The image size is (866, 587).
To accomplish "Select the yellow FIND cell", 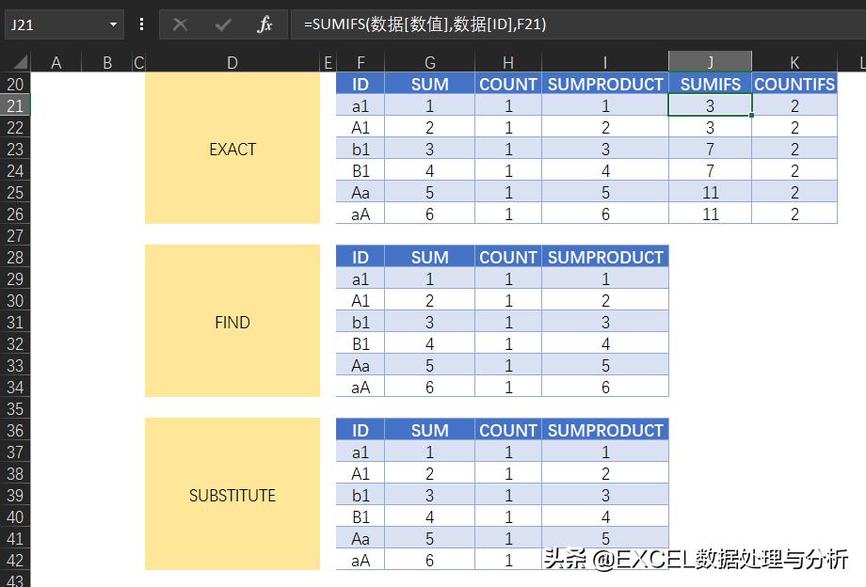I will coord(232,321).
